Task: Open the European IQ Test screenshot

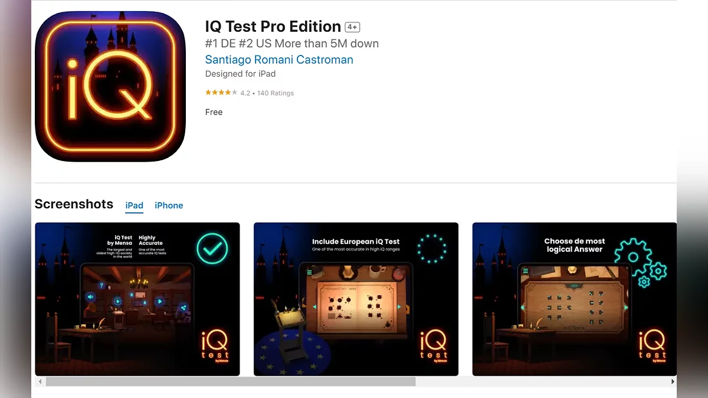Action: (x=356, y=299)
